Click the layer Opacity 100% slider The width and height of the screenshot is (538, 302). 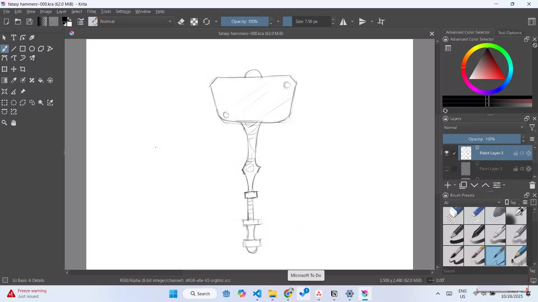tap(481, 139)
